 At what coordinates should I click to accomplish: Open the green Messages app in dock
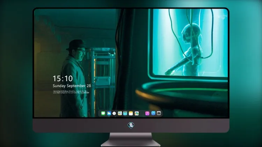(x=103, y=113)
